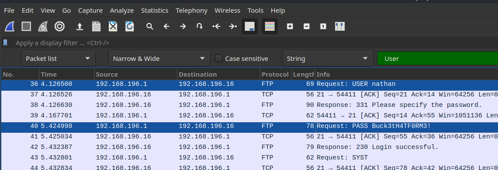
Task: Select packet 44 at time 5.432834
Action: point(249,167)
